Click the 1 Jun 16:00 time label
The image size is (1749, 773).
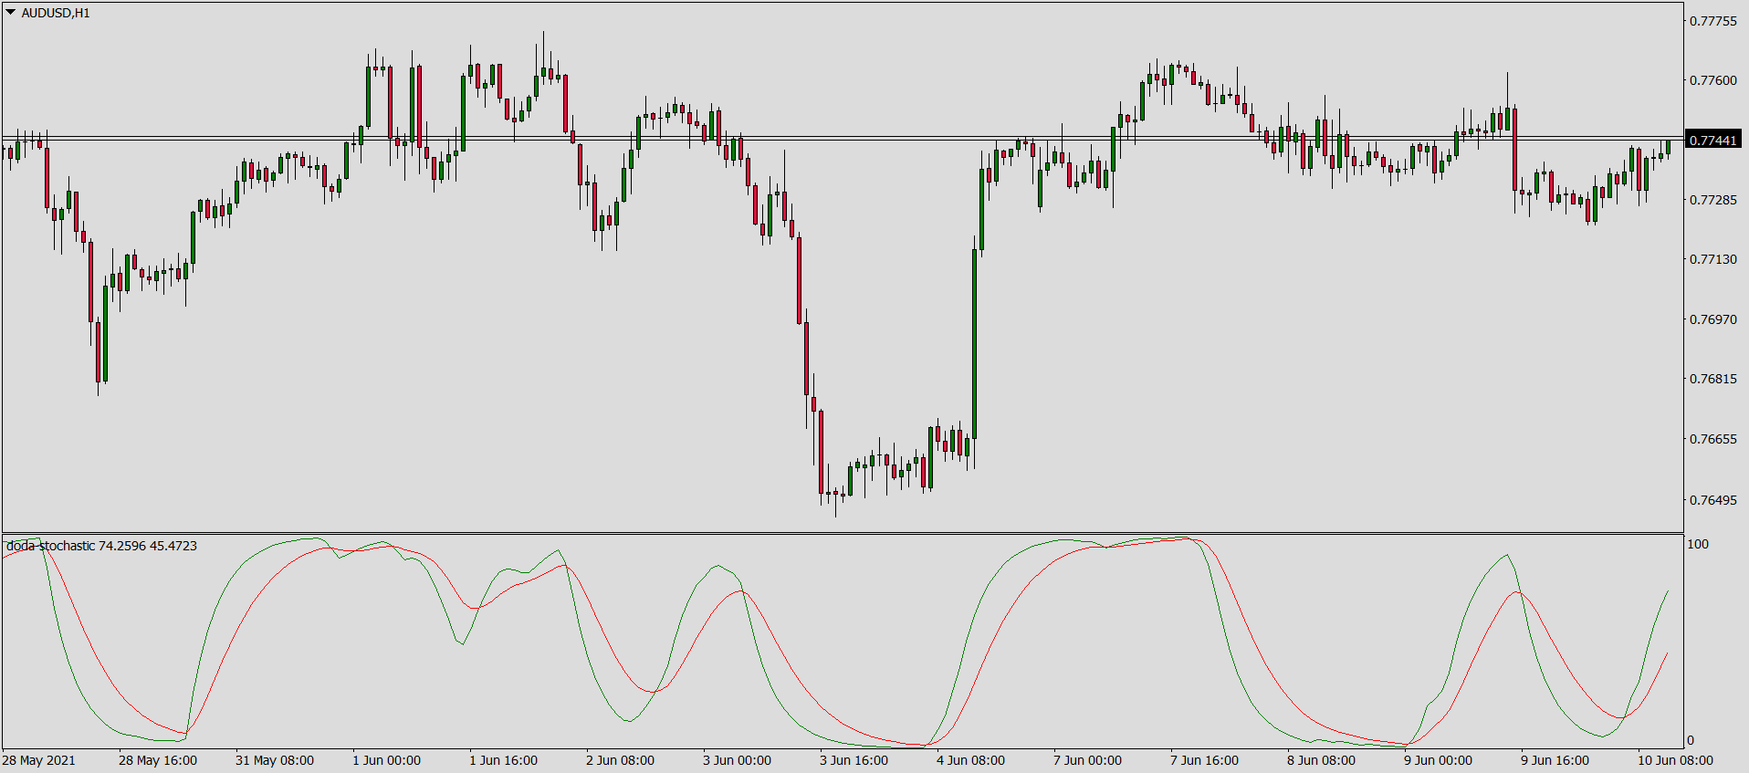coord(504,760)
